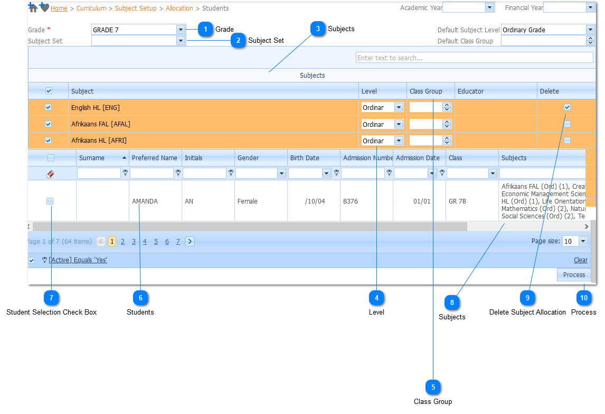605x414 pixels.
Task: Open the Academic Year dropdown
Action: point(489,7)
